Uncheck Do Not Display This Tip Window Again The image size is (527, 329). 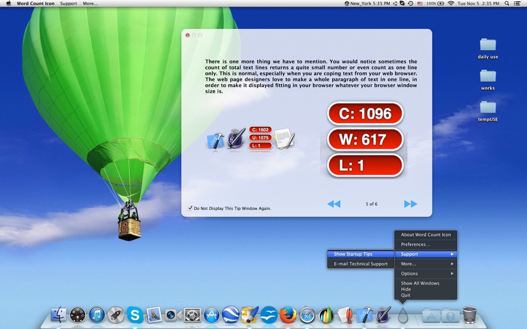tap(190, 208)
